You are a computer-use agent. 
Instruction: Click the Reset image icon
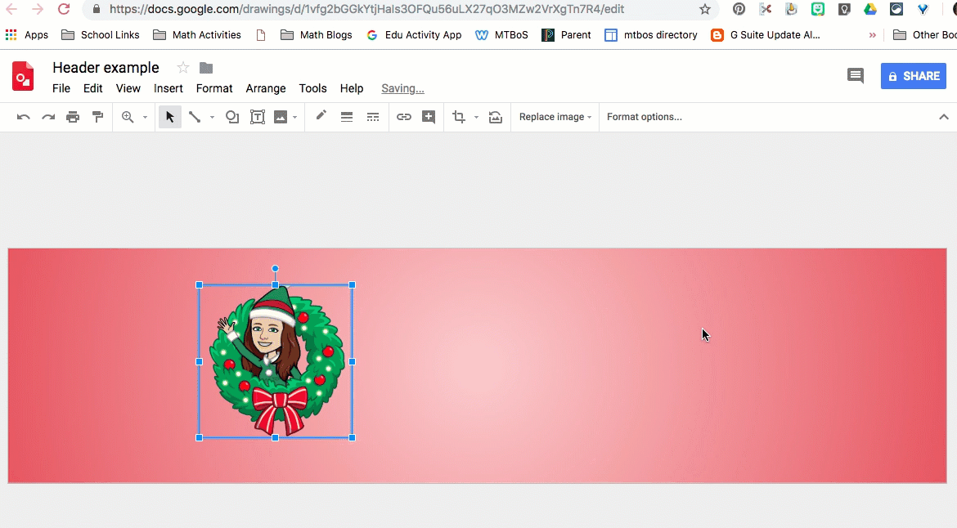pos(496,117)
